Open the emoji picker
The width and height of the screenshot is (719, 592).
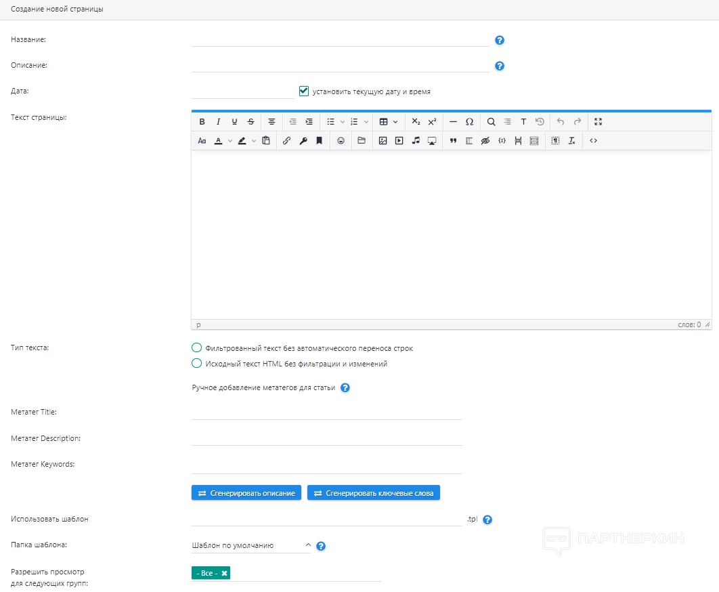pyautogui.click(x=341, y=141)
